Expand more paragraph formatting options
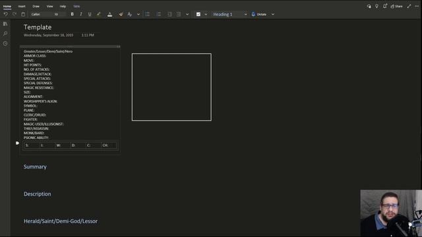Viewport: 422px width, 237px height. click(x=187, y=14)
